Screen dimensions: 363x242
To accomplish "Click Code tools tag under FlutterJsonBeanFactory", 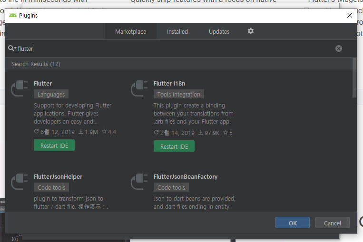I will pyautogui.click(x=171, y=187).
